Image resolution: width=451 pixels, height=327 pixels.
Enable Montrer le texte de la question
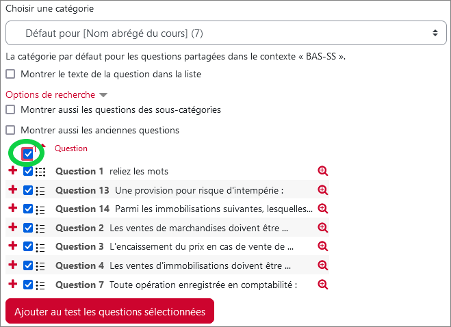coord(11,74)
